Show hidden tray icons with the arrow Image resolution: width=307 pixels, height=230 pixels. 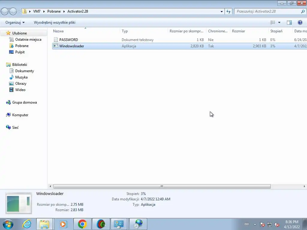coord(255,224)
